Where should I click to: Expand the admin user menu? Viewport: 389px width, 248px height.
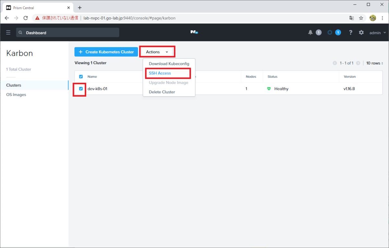tap(378, 32)
